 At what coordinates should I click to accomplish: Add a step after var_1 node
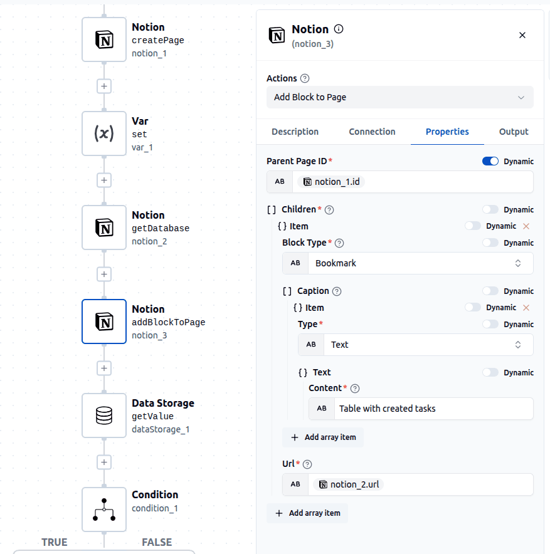pos(104,180)
